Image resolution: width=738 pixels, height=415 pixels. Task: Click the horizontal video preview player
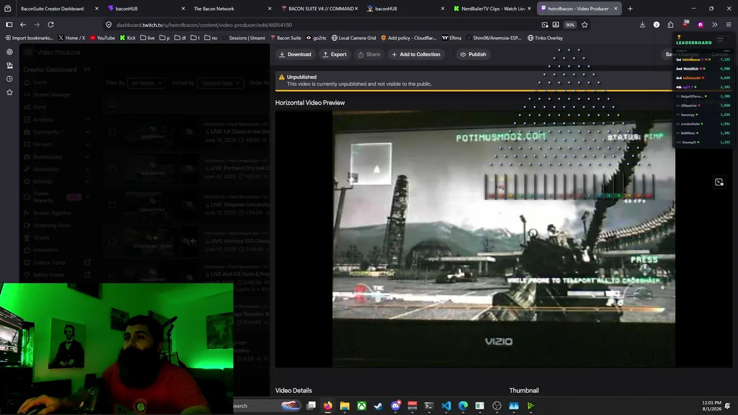click(x=503, y=239)
